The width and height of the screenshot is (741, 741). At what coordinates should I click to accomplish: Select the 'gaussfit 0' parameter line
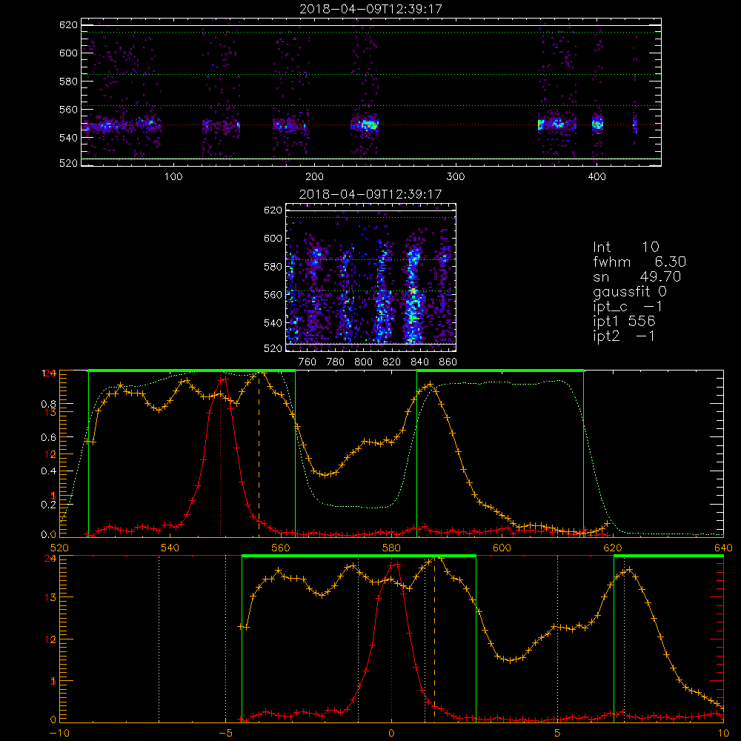coord(630,291)
